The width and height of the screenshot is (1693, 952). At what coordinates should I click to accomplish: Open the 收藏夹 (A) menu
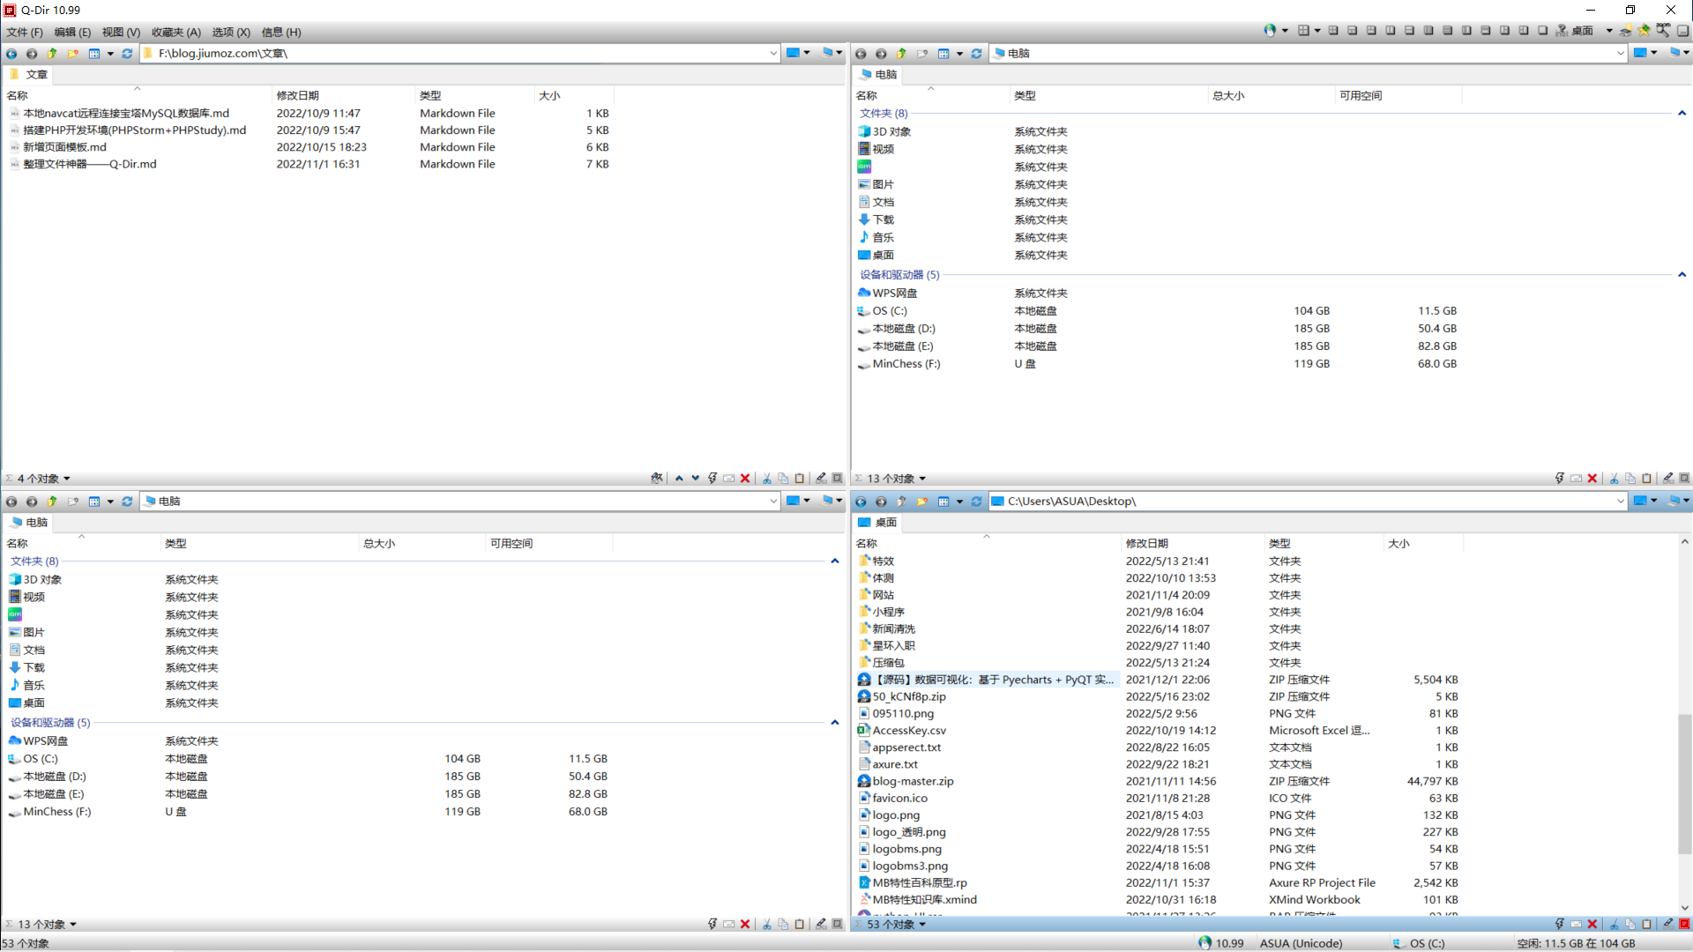click(x=175, y=32)
